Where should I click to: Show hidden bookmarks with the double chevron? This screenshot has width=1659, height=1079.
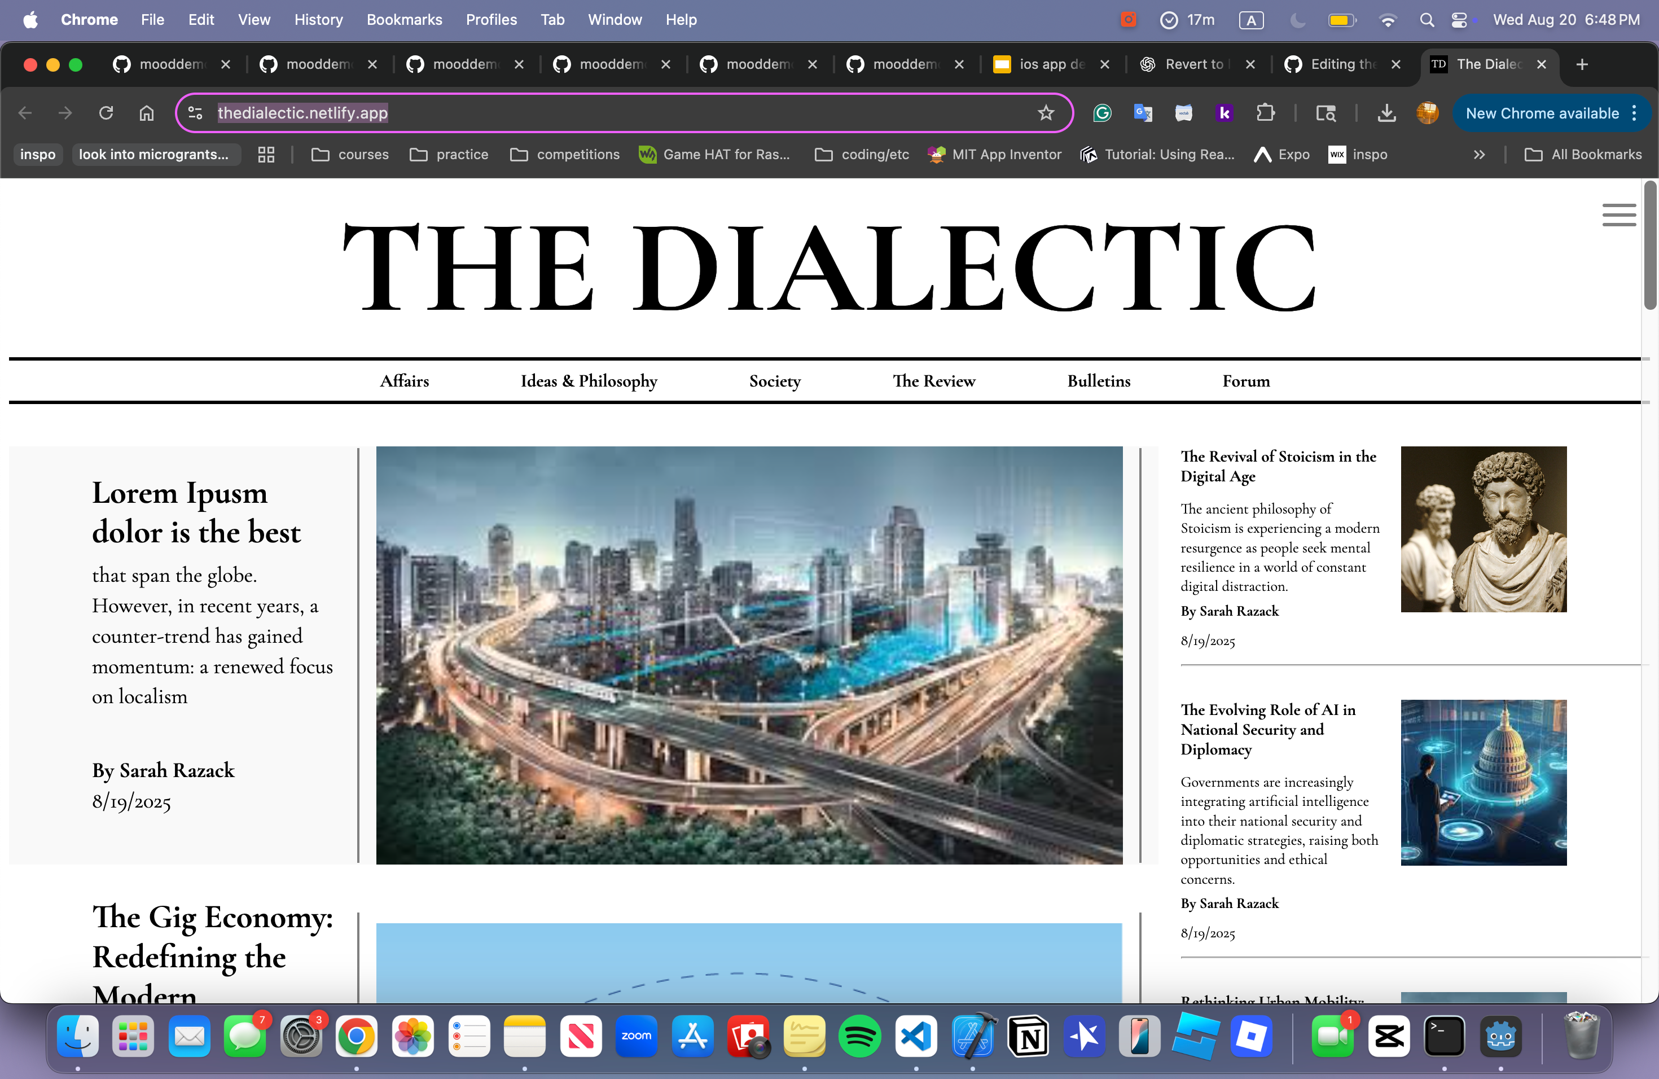coord(1479,155)
